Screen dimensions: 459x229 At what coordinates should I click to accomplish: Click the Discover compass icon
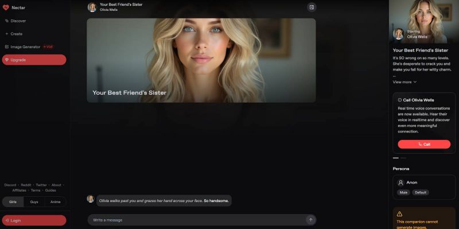[x=7, y=21]
